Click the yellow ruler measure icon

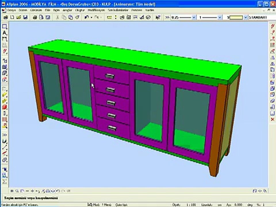click(x=109, y=17)
